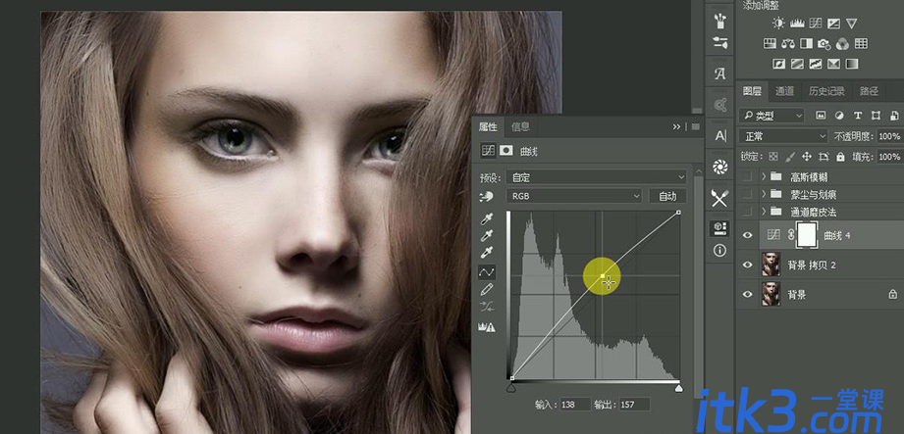Viewport: 904px width, 434px height.
Task: Add a Brightness/Contrast adjustment
Action: coord(779,24)
